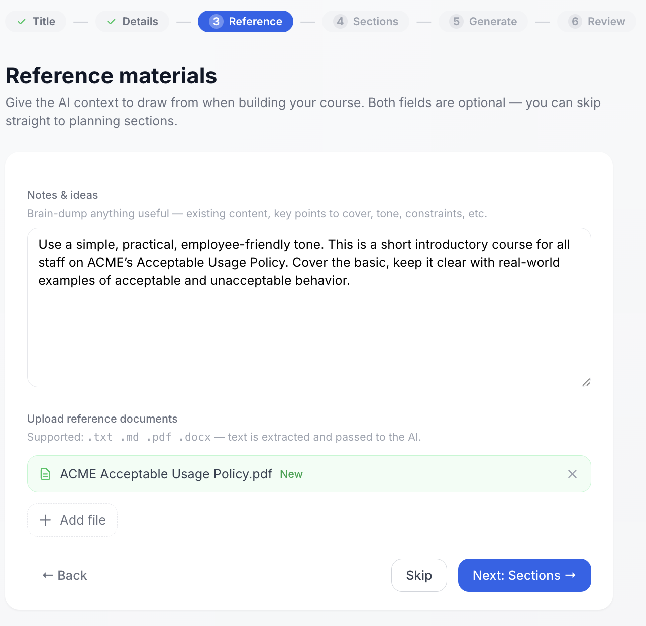The image size is (646, 626).
Task: Click the green checkmark on Details step
Action: (x=112, y=22)
